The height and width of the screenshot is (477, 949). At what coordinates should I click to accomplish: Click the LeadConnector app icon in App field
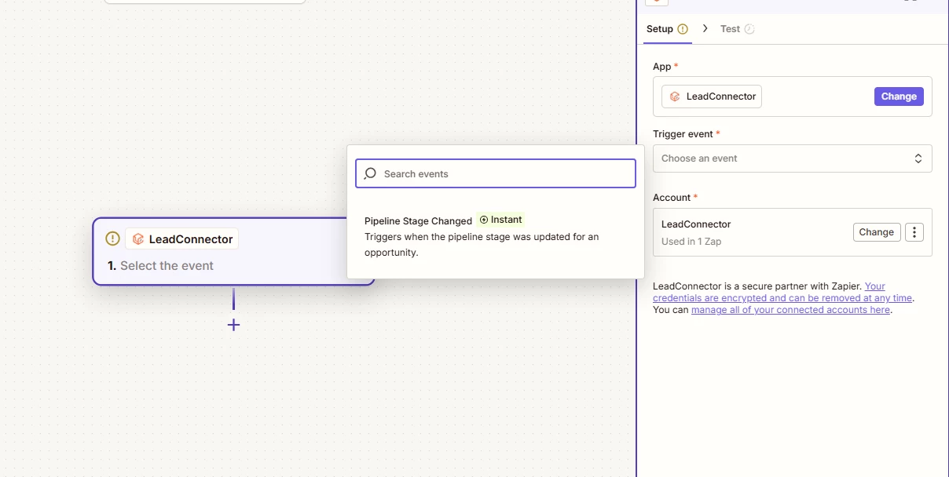pos(675,96)
